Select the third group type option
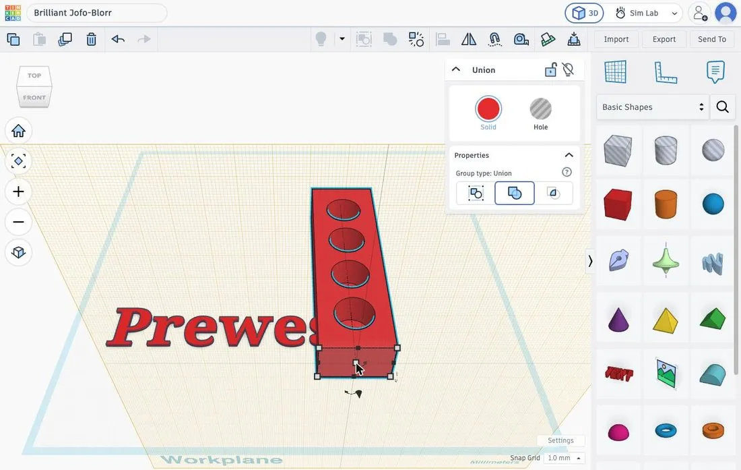 pos(553,193)
